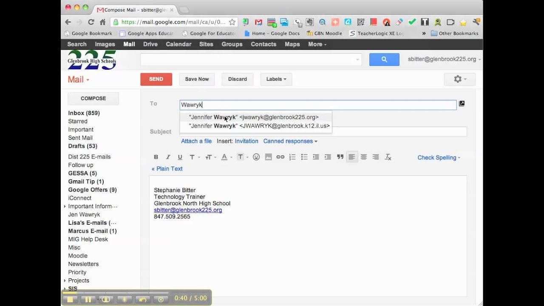The image size is (544, 306).
Task: Insert an Invitation
Action: pos(246,141)
